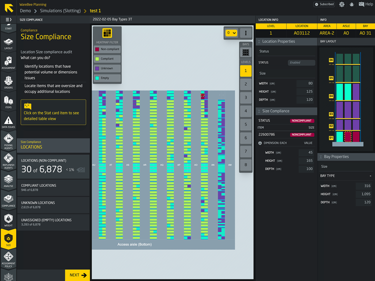Open the Assignment Policy sidebar section

click(x=8, y=259)
